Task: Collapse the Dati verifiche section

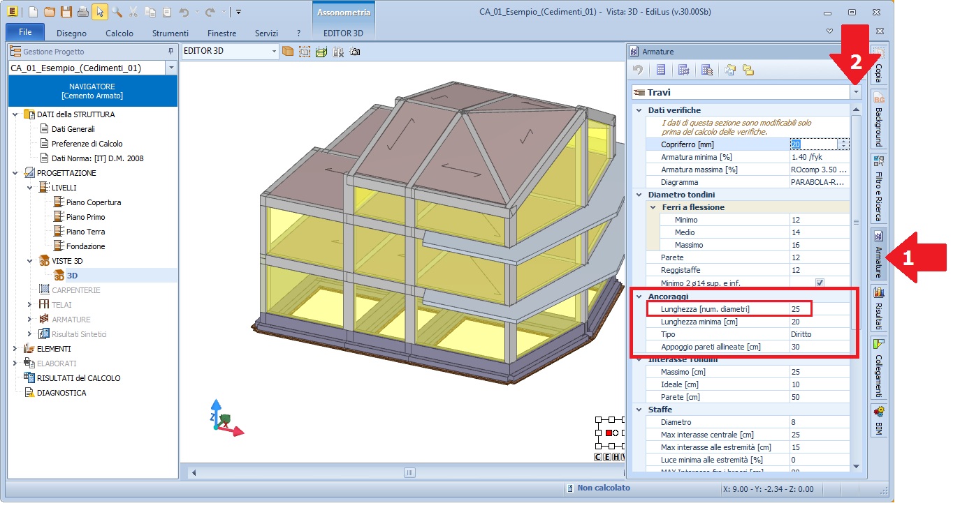Action: (x=638, y=110)
